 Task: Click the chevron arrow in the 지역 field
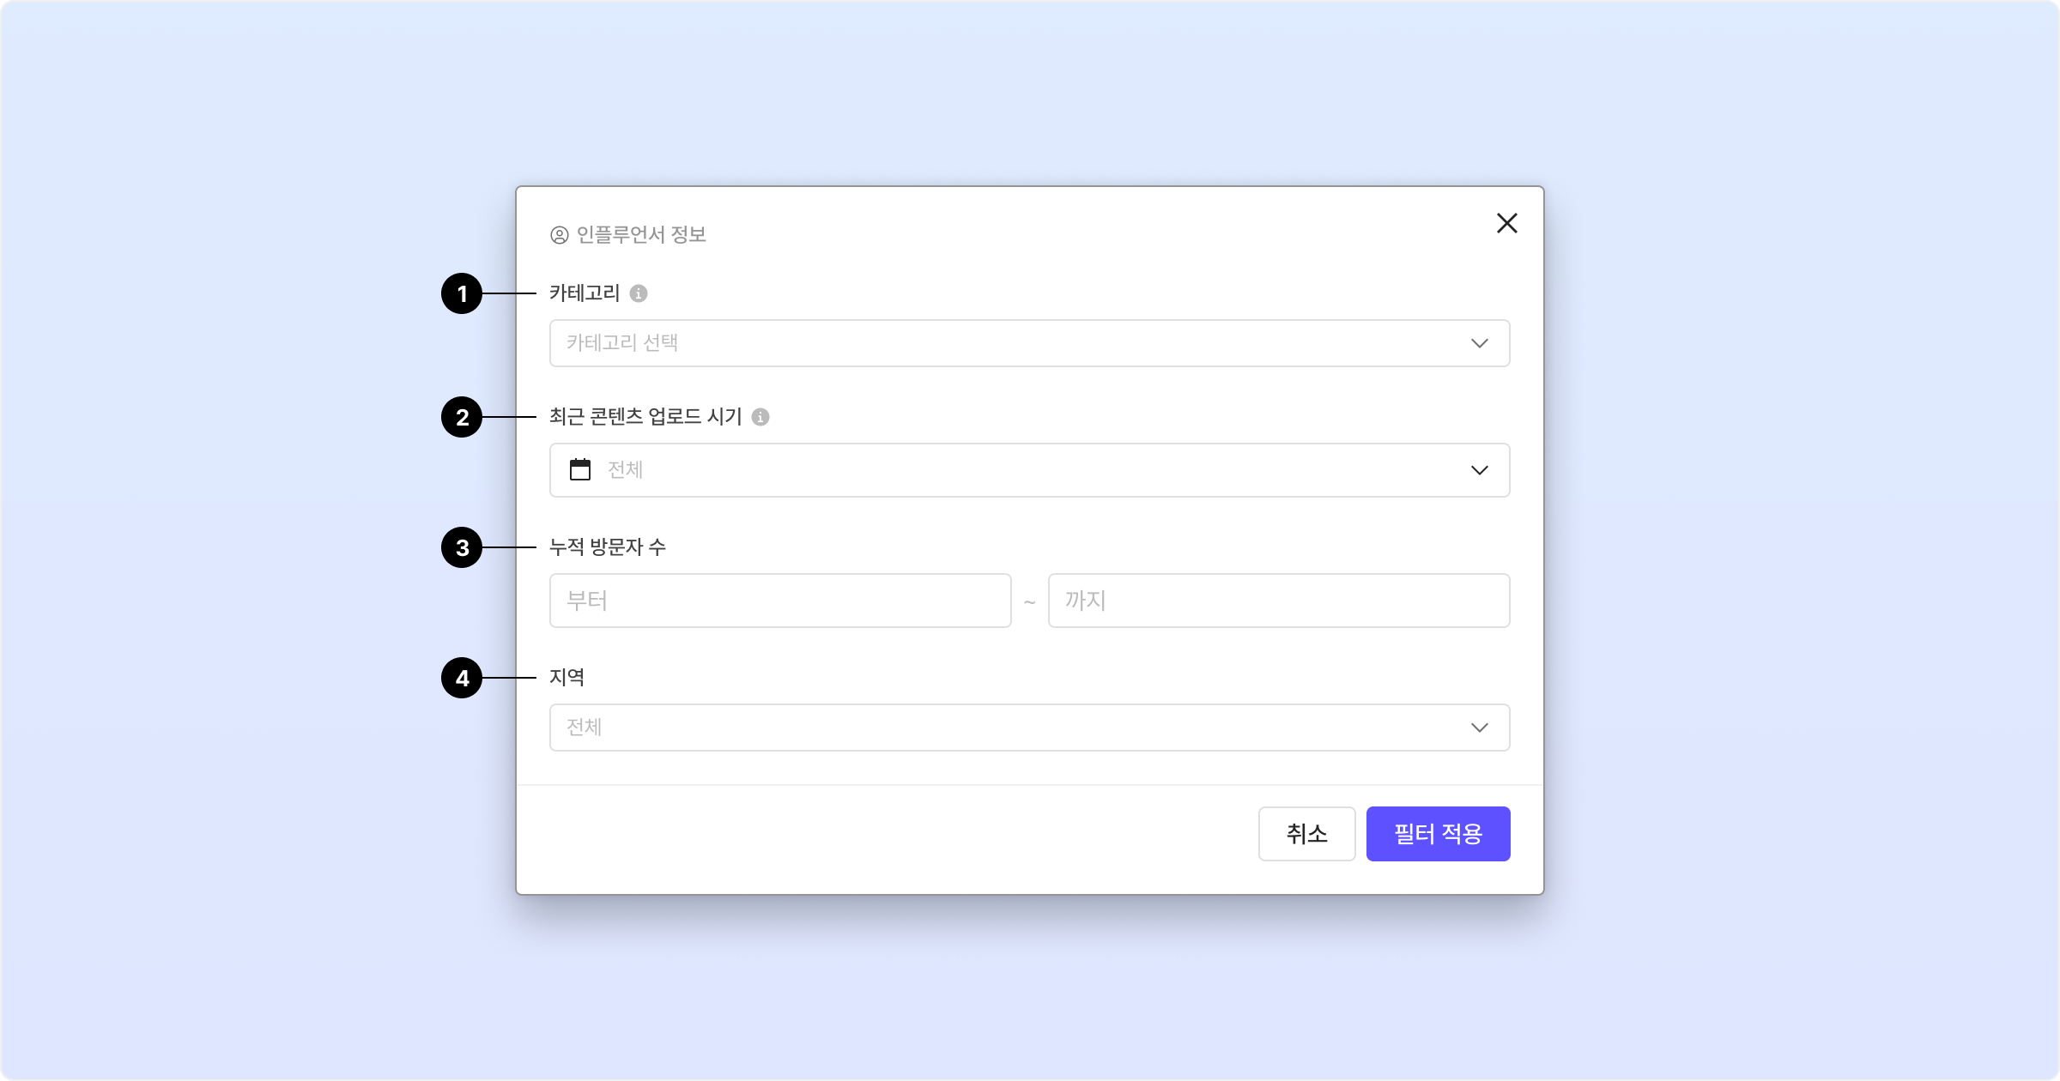click(1479, 728)
